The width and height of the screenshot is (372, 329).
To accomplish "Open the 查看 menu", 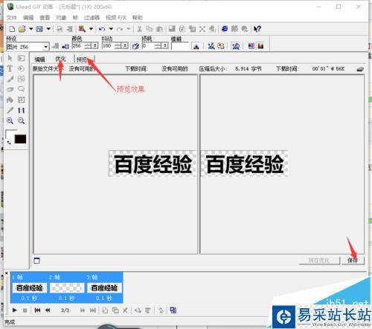I will (x=45, y=18).
